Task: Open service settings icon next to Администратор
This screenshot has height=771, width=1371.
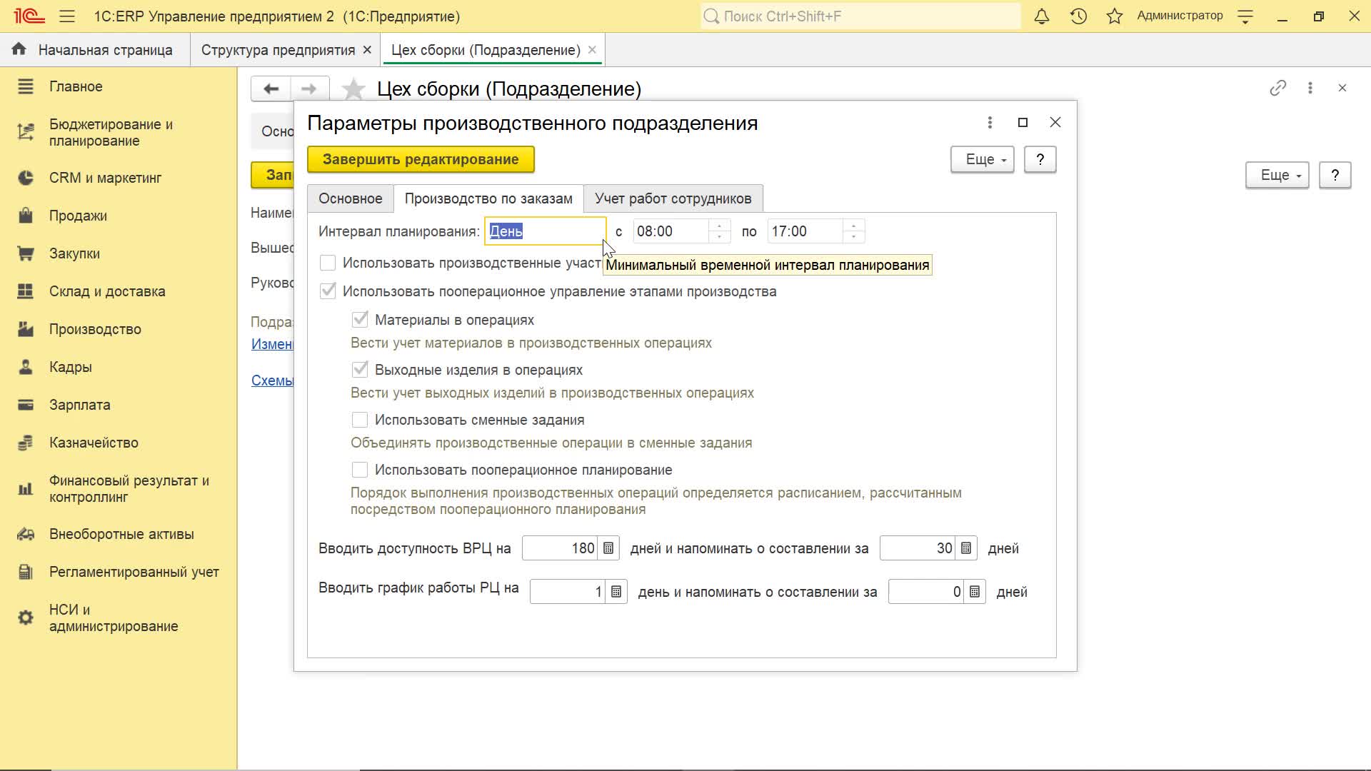Action: [x=1245, y=16]
